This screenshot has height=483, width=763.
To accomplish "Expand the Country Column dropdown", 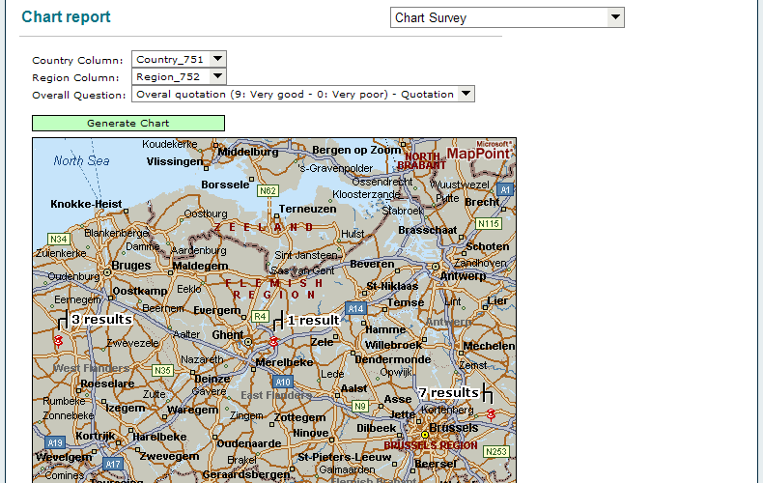I will tap(179, 59).
